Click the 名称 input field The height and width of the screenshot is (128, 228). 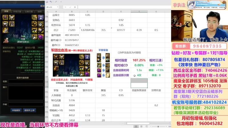click(26, 81)
